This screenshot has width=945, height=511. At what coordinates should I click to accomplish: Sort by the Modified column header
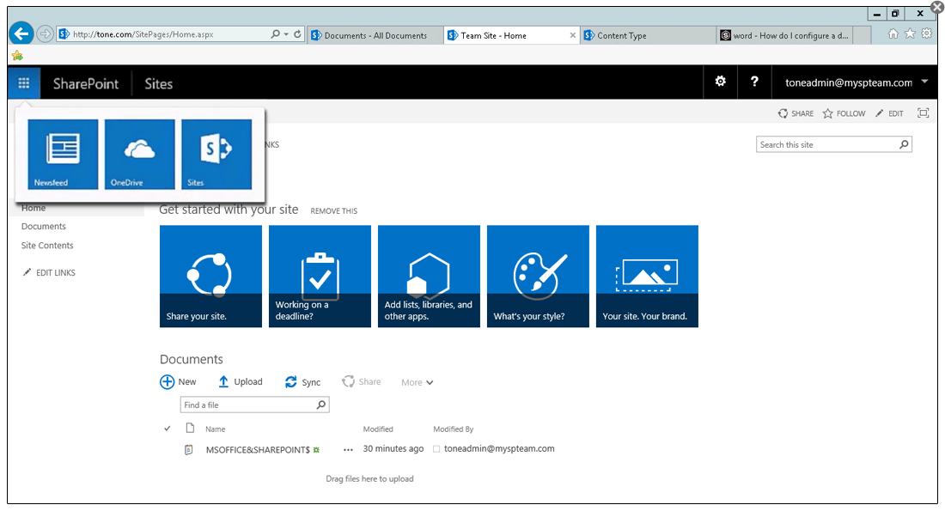[378, 429]
